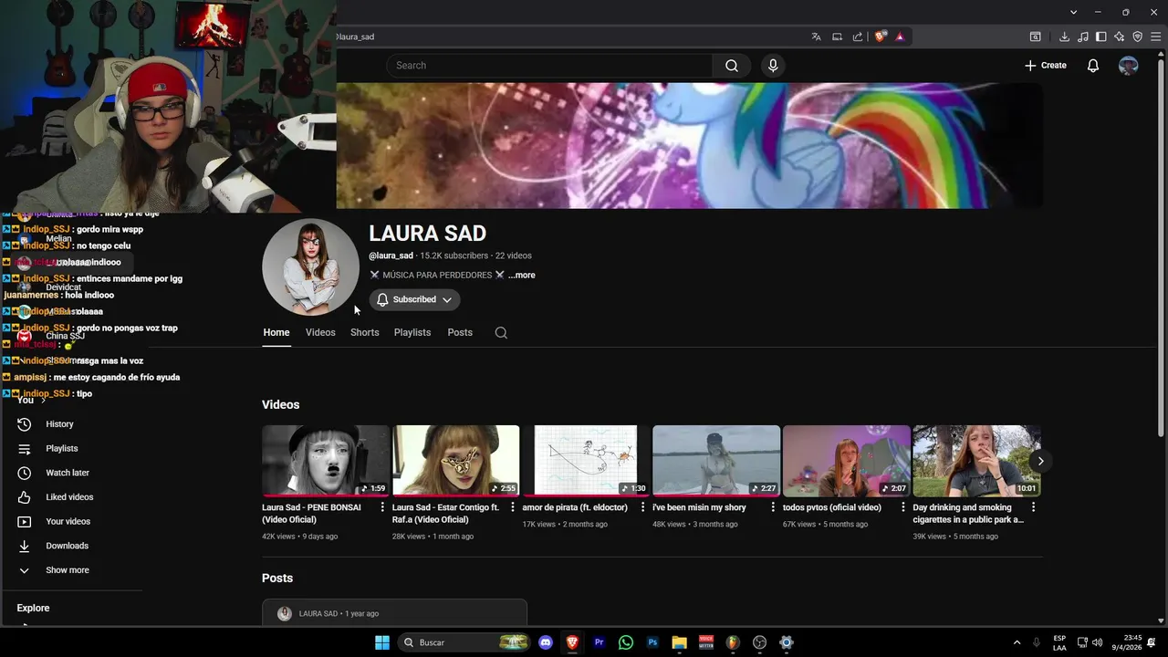The width and height of the screenshot is (1168, 657).
Task: Open the browser hamburger menu
Action: [1155, 36]
